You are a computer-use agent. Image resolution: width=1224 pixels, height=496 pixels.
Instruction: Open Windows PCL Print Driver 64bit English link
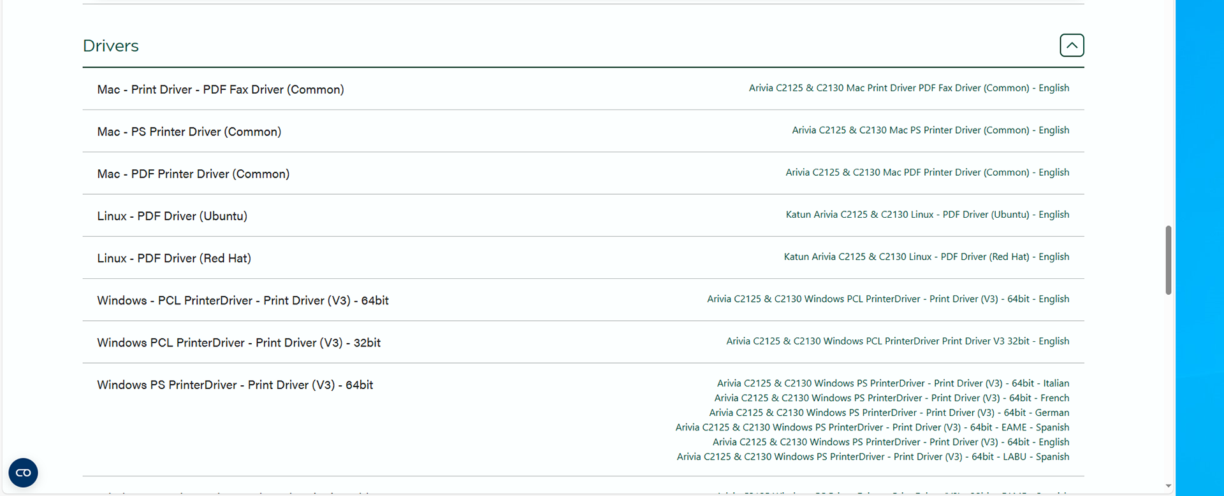(x=887, y=299)
